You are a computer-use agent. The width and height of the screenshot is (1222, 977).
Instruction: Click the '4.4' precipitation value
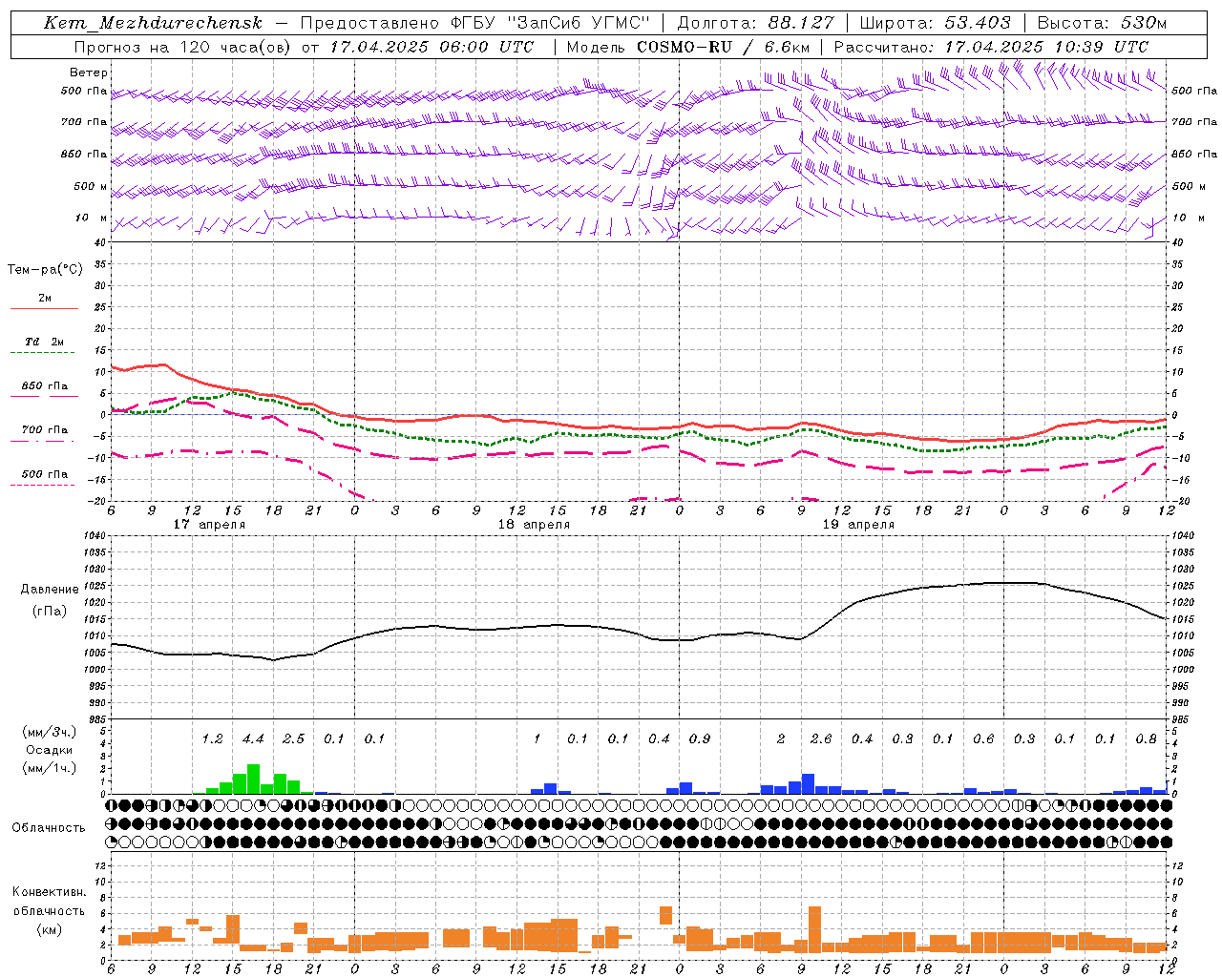click(x=253, y=739)
